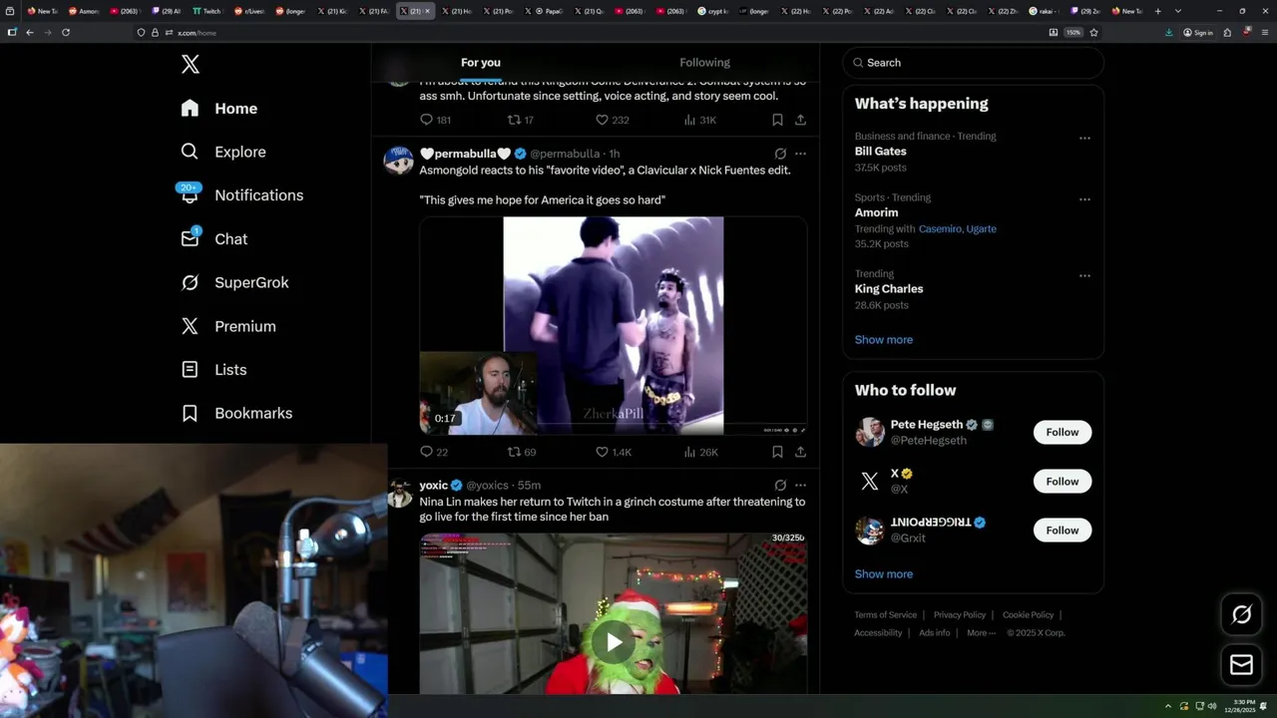Play the Asmongold reaction video

click(614, 326)
